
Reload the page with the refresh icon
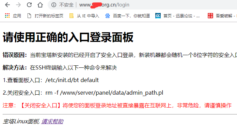tap(29, 5)
